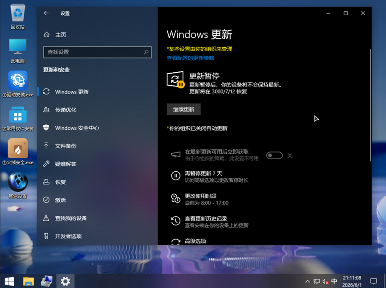Click the Settings gear taskbar button

coord(65,281)
